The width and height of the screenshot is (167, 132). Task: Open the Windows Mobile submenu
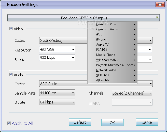click(112, 60)
